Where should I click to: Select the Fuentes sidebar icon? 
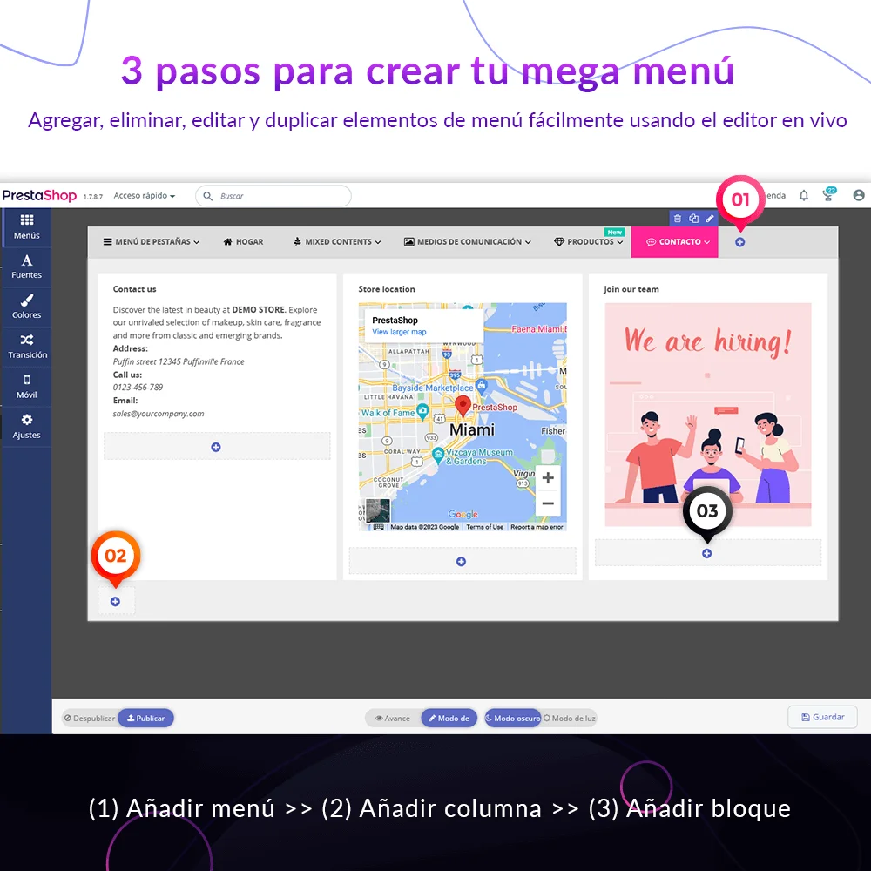[26, 267]
